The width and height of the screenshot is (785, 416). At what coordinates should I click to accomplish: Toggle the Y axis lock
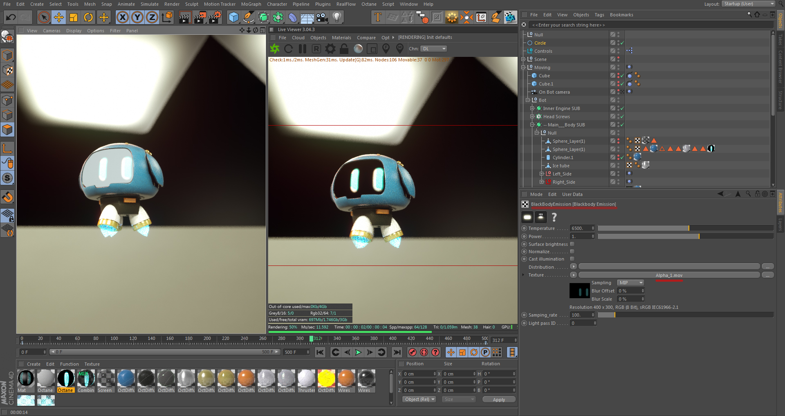137,17
